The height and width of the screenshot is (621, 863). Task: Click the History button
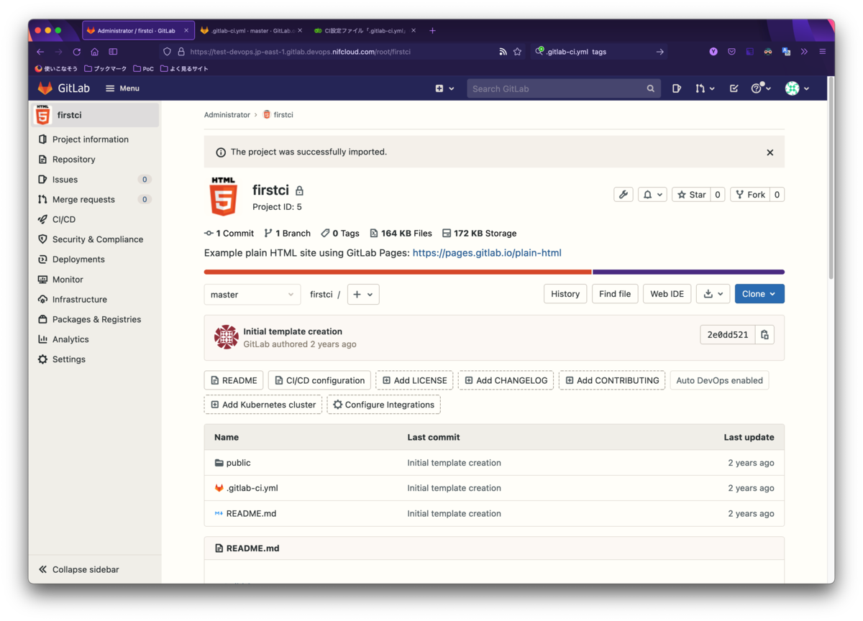click(565, 294)
